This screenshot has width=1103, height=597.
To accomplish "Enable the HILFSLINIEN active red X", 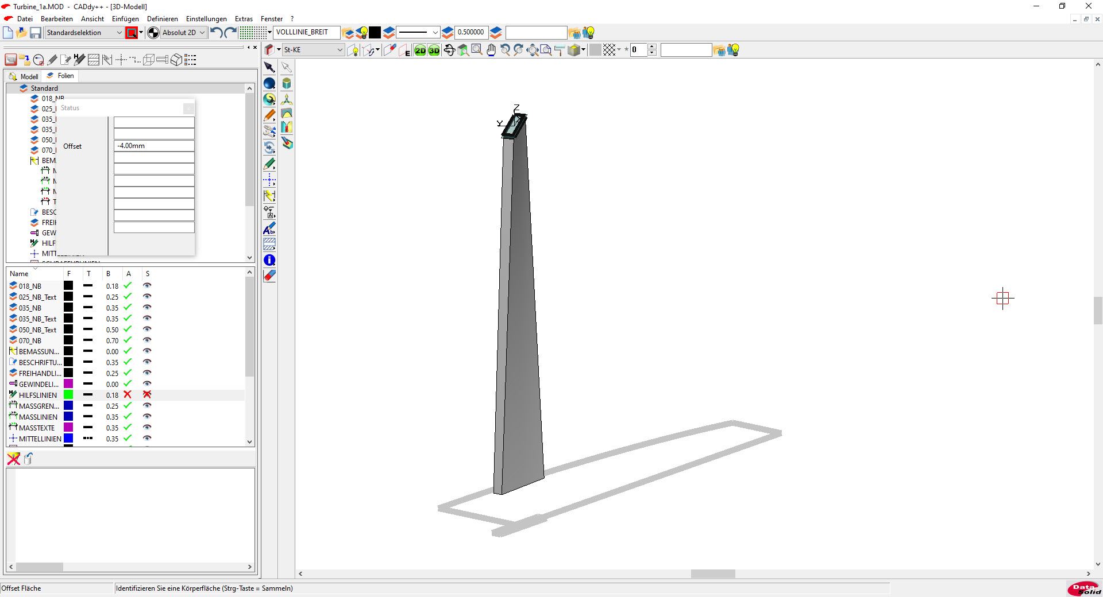I will [x=128, y=395].
